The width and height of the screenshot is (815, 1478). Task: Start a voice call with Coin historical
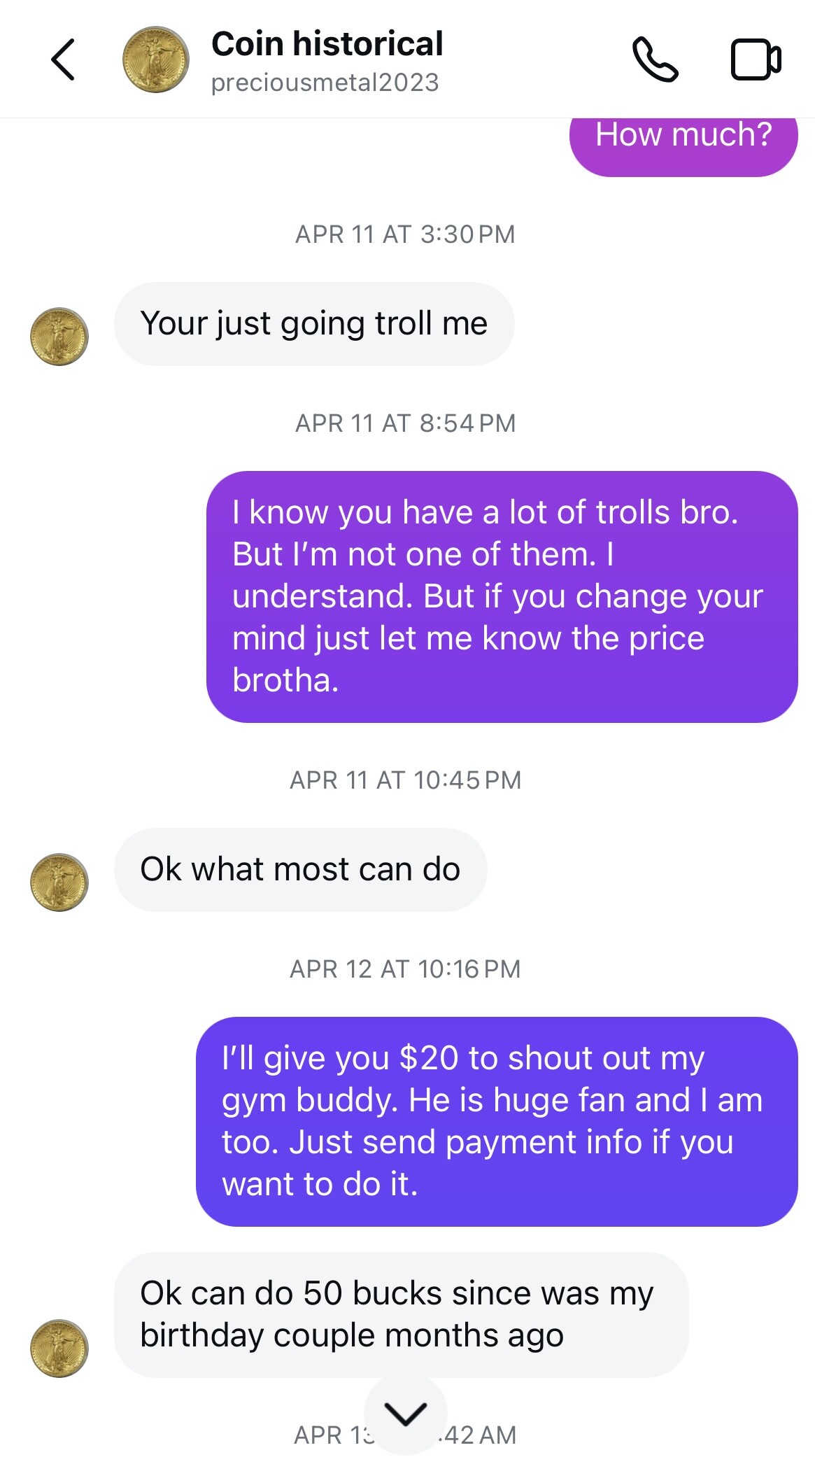coord(655,60)
